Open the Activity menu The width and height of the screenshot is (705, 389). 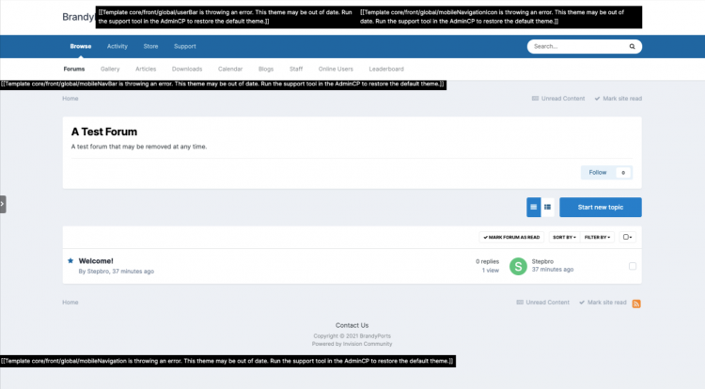[x=117, y=46]
